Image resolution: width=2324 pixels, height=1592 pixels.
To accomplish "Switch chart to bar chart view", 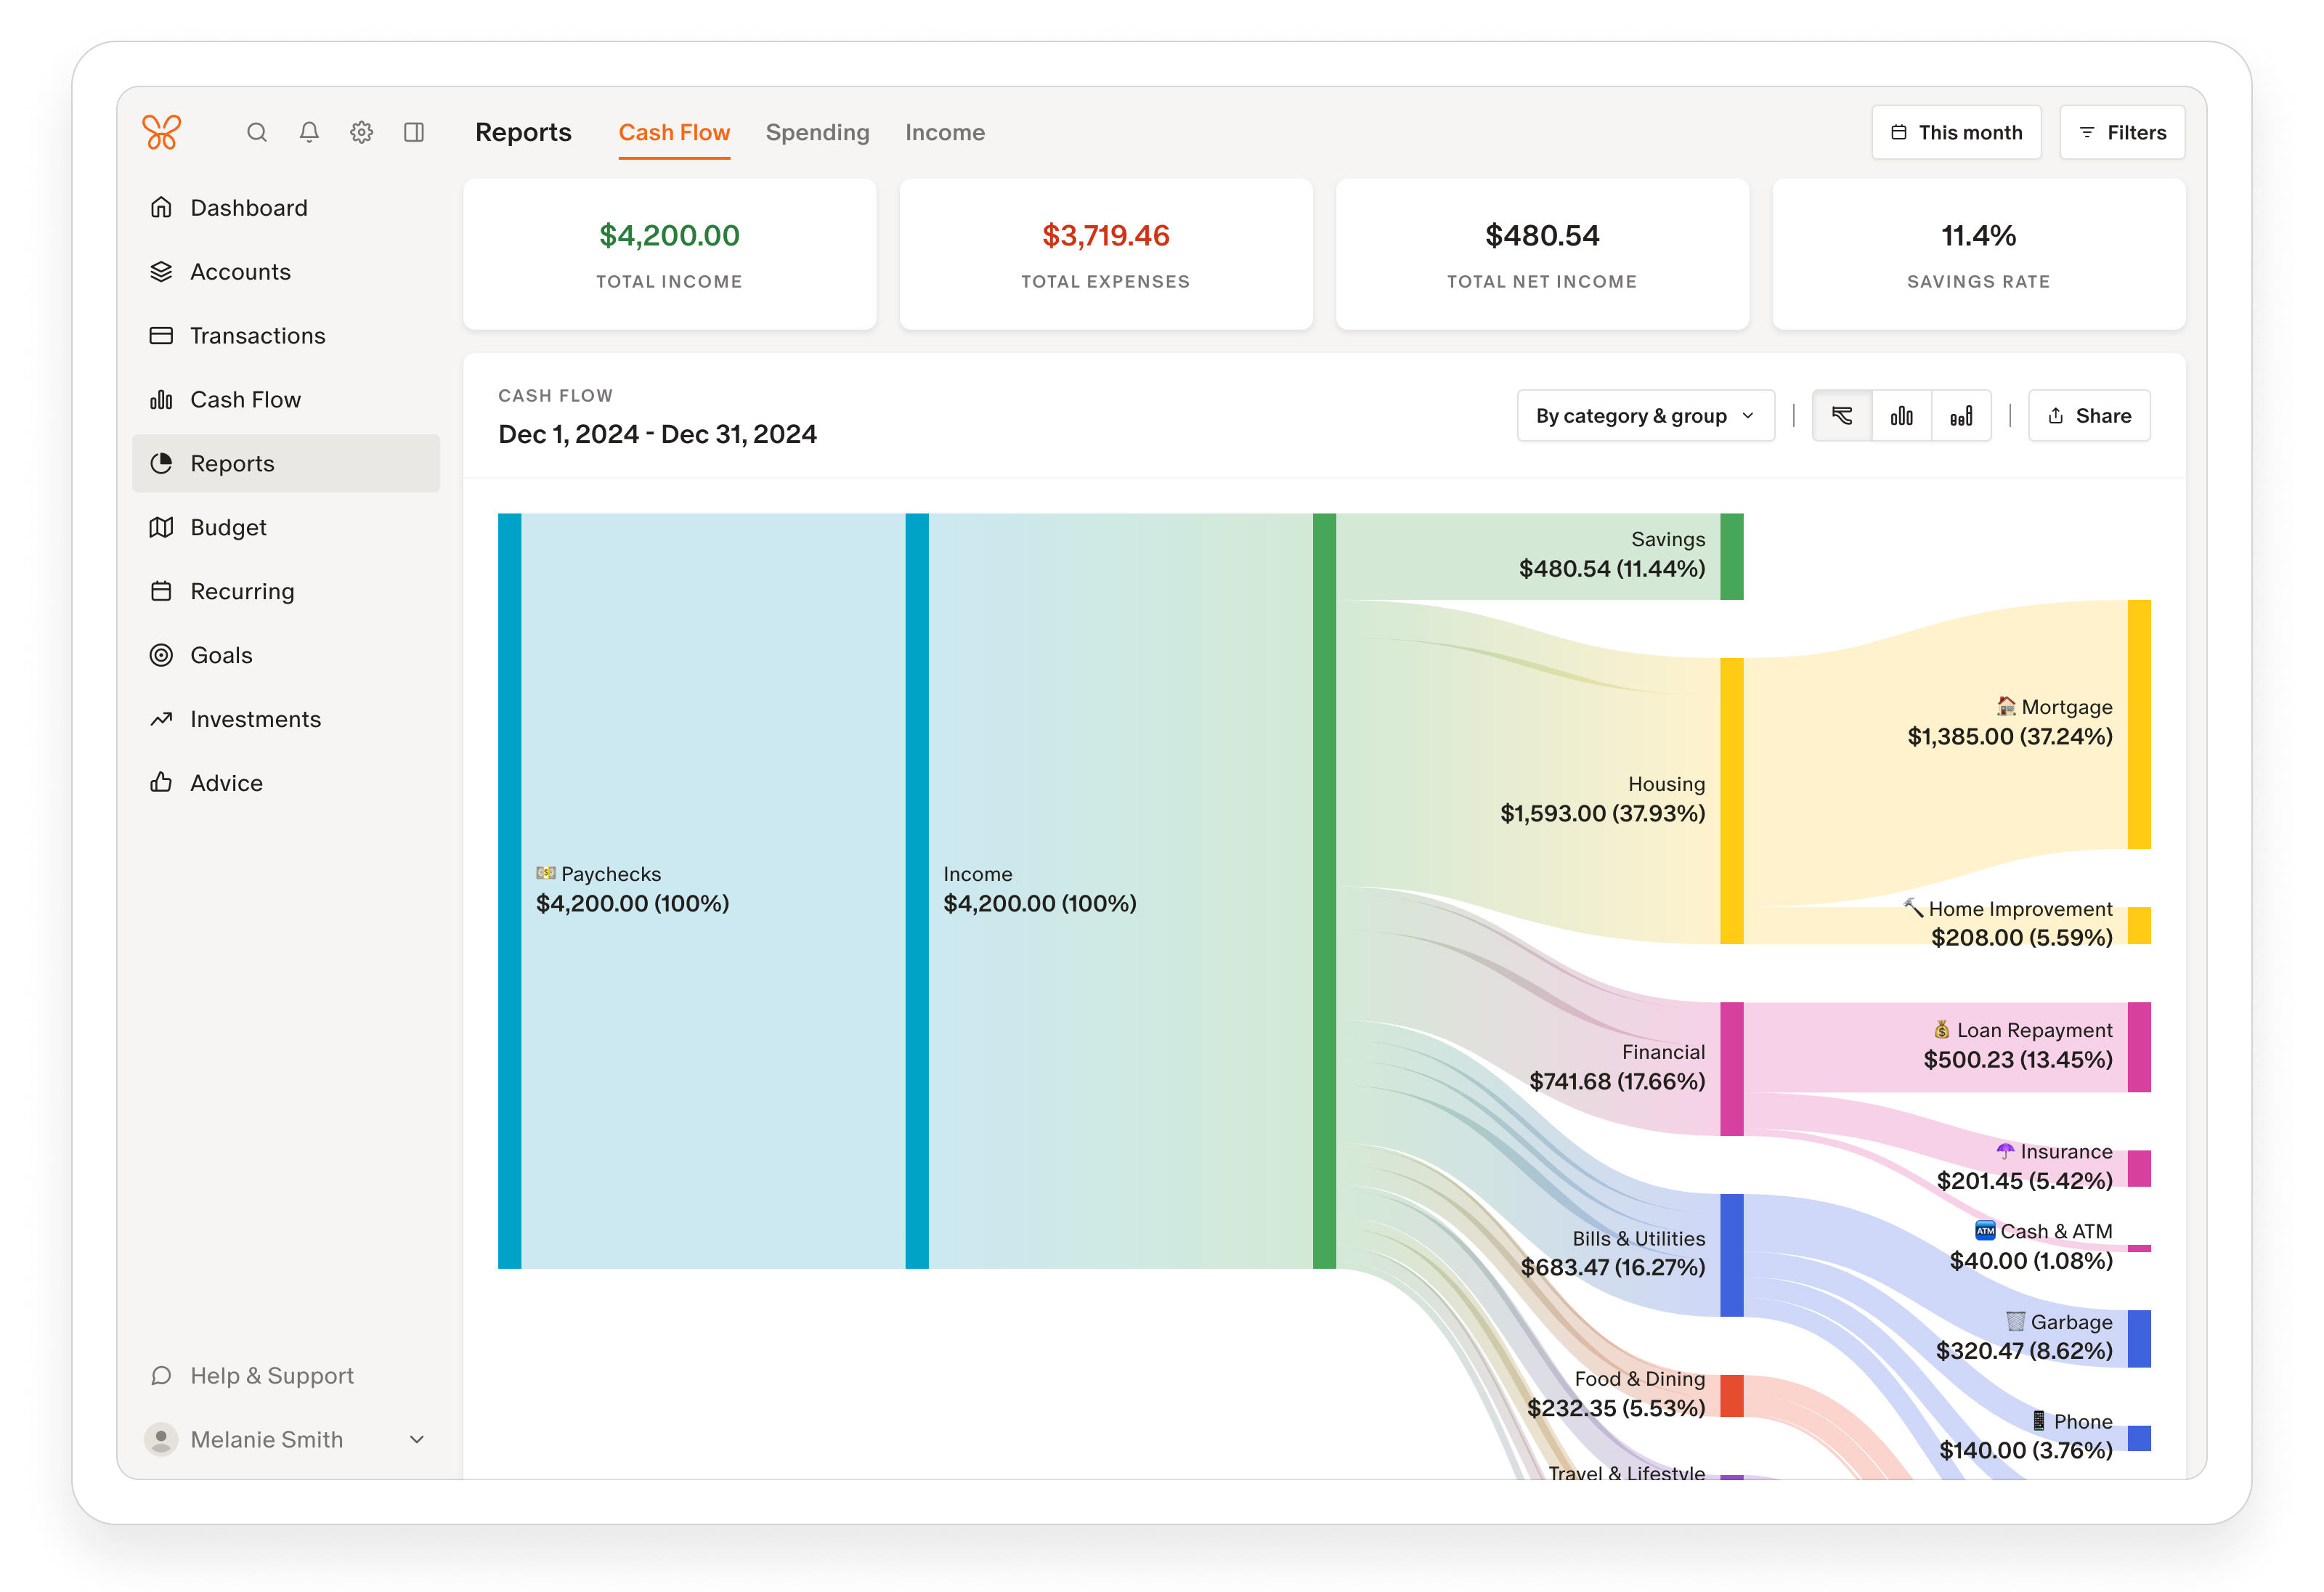I will [1902, 415].
